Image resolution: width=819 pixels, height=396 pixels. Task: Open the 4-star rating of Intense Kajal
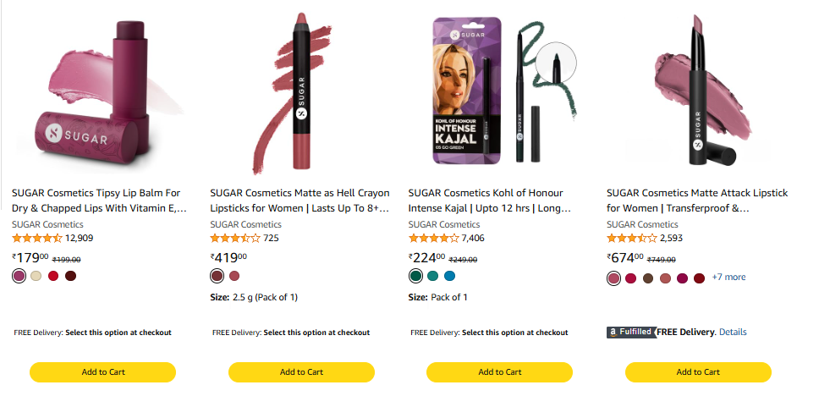click(433, 238)
